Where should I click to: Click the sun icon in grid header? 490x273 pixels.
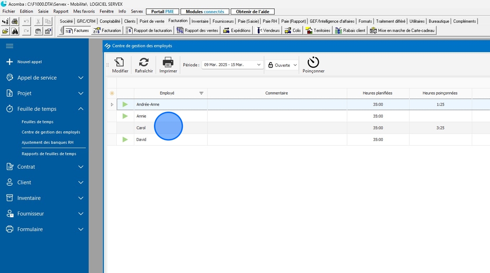[112, 93]
